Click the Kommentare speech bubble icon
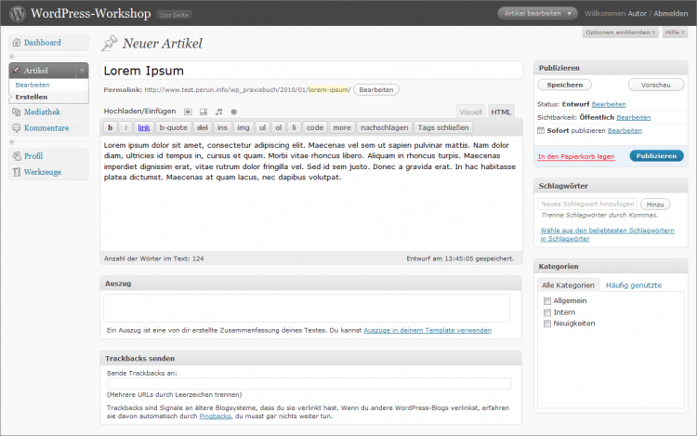 (17, 128)
